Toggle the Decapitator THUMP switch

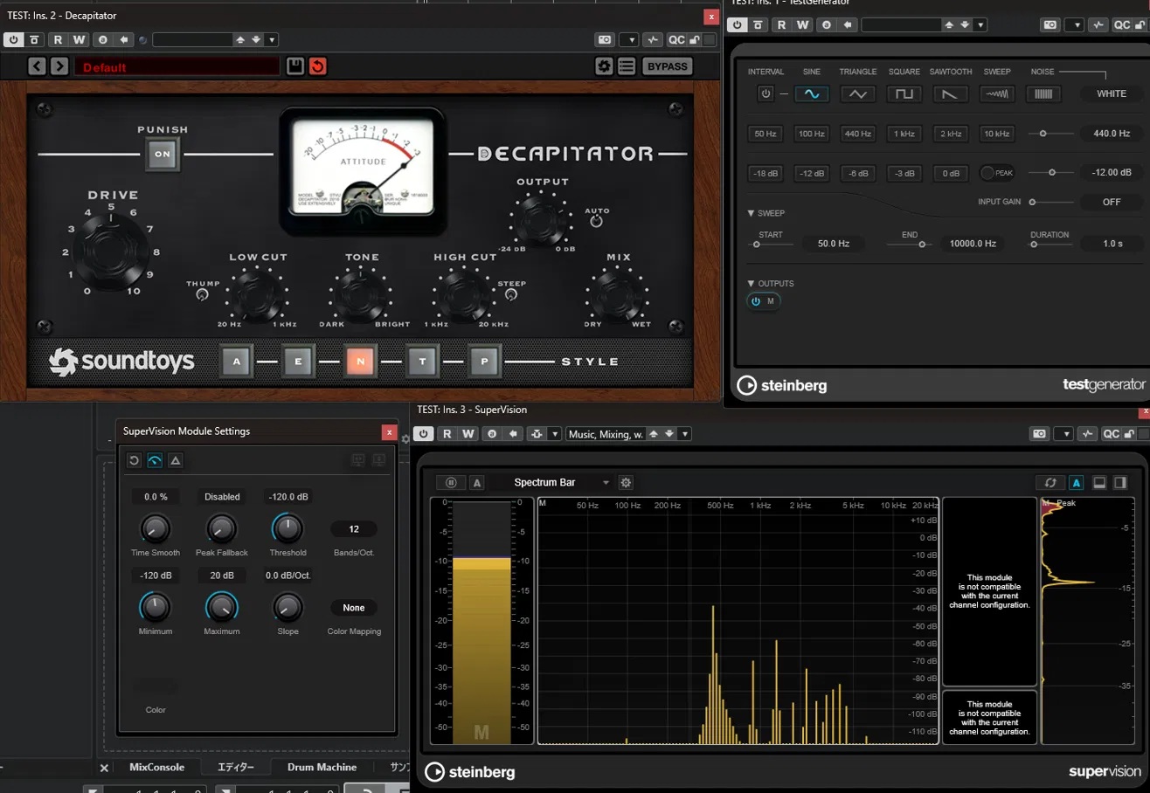tap(203, 295)
